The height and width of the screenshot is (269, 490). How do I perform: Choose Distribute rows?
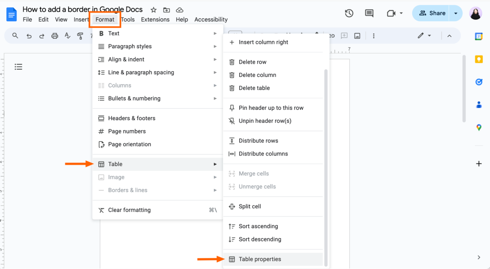[x=273, y=141]
